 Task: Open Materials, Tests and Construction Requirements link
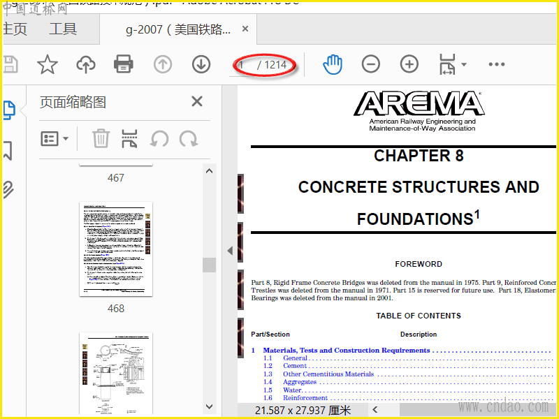346,351
